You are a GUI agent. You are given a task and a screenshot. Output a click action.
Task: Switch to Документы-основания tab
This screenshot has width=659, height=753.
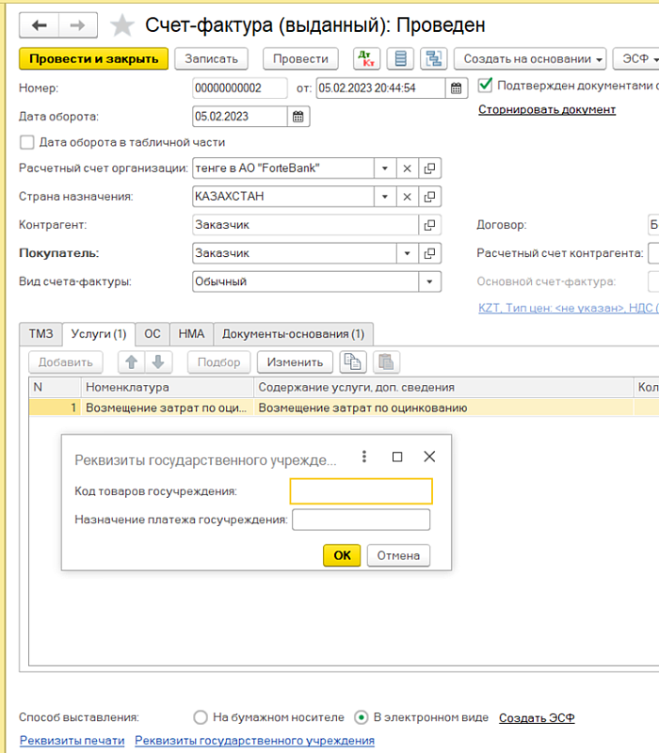(x=293, y=334)
